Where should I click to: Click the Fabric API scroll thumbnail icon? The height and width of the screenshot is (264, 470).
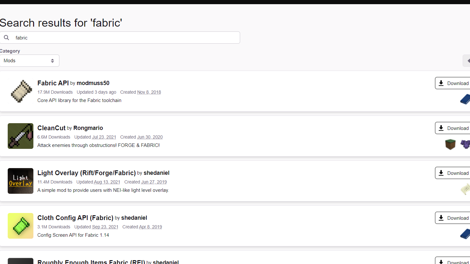tap(20, 91)
